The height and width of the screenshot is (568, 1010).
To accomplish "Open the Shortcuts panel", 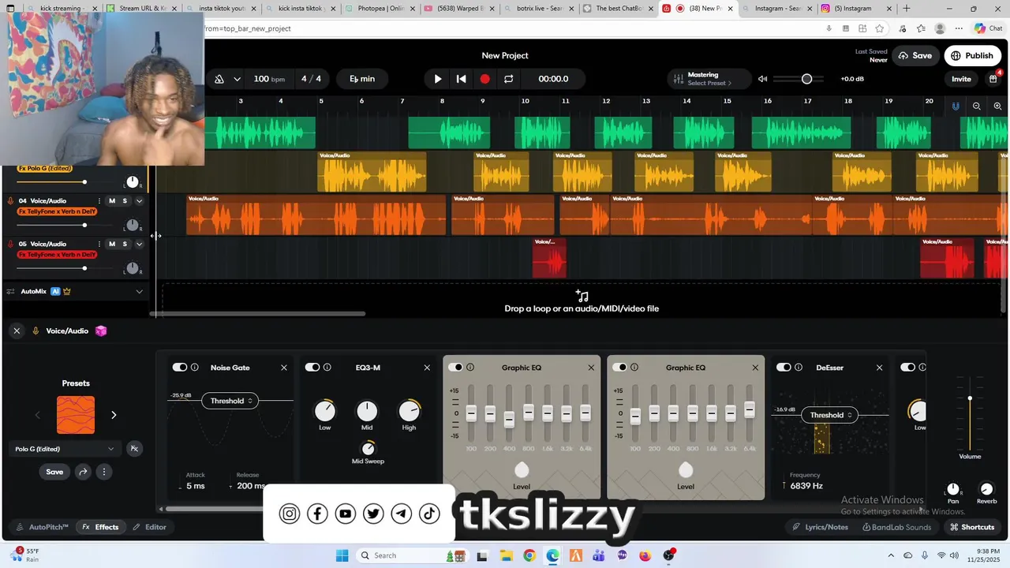I will 972,527.
